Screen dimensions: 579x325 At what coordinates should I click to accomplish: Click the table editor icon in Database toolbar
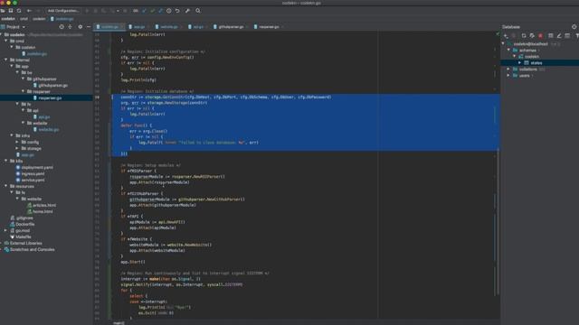[551, 36]
